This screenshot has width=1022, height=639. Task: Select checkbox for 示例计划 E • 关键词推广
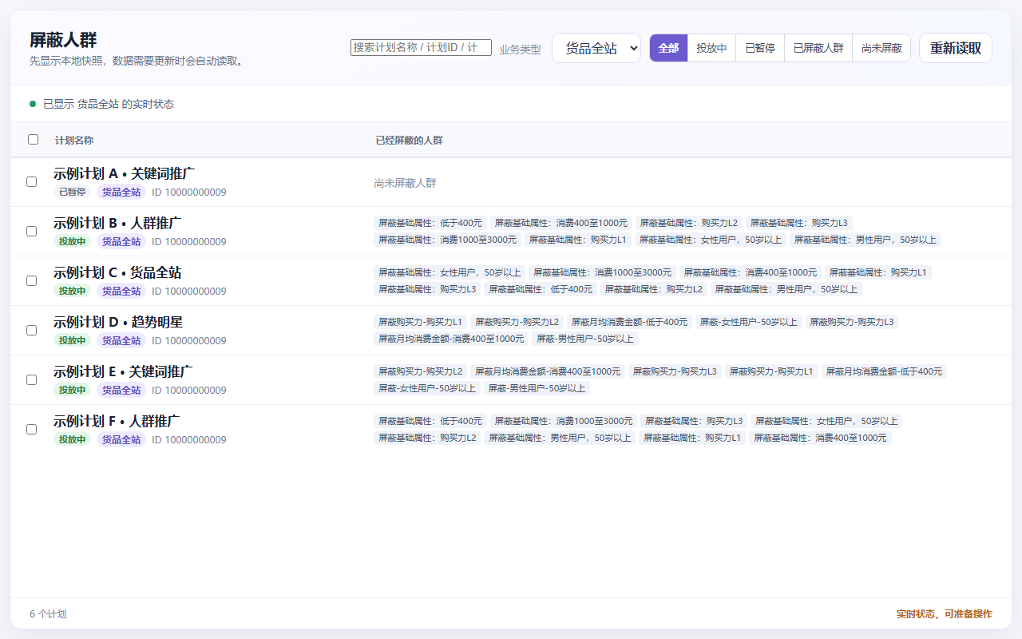click(31, 379)
